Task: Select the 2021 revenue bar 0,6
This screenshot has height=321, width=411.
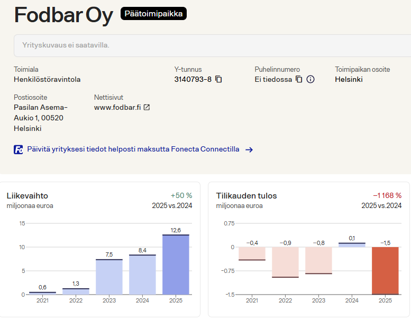Action: tap(42, 293)
